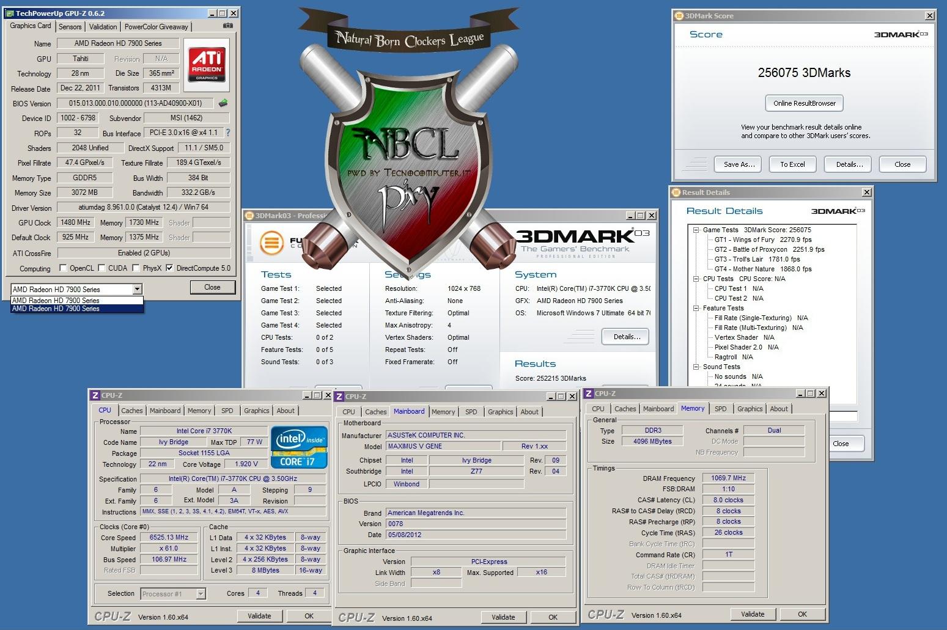Click Validate in the CPU-Z CPU window
947x630 pixels.
pos(259,616)
